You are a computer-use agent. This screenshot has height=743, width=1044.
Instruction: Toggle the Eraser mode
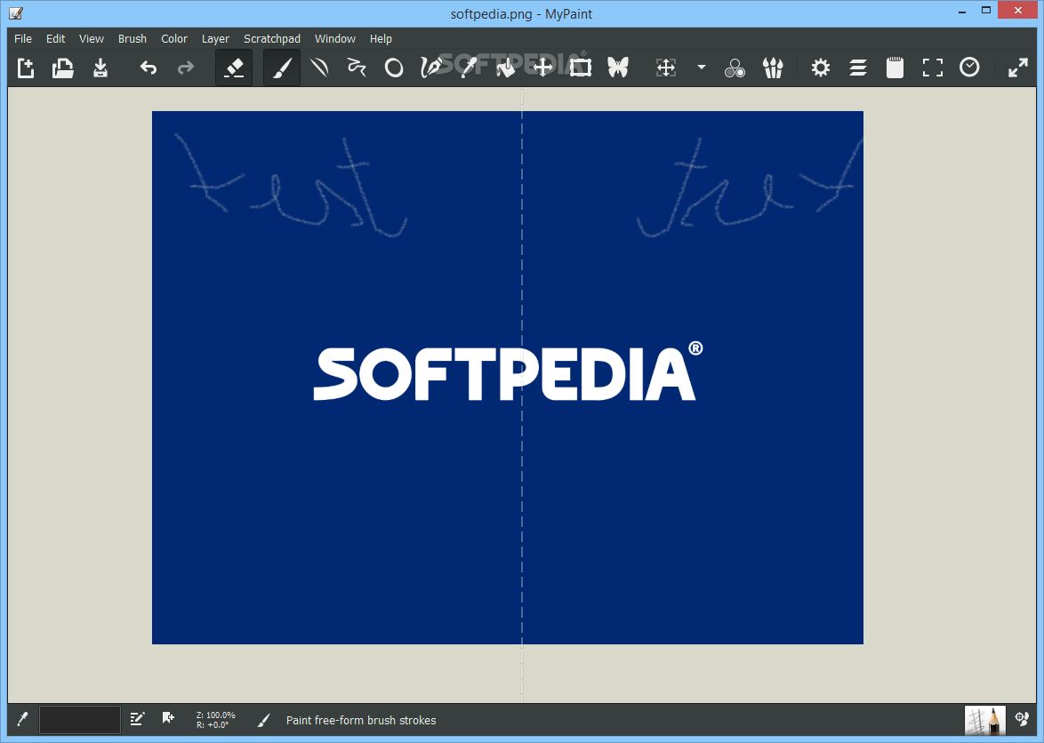click(234, 68)
